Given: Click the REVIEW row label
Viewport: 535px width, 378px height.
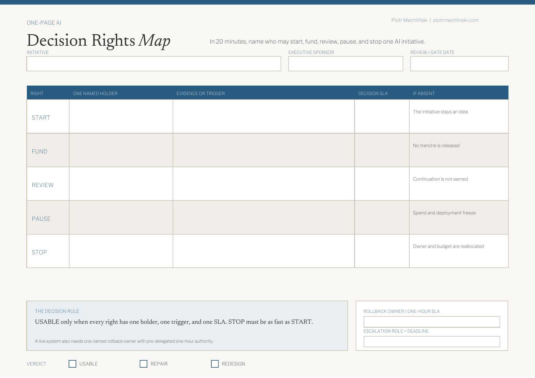Looking at the screenshot, I should point(43,185).
